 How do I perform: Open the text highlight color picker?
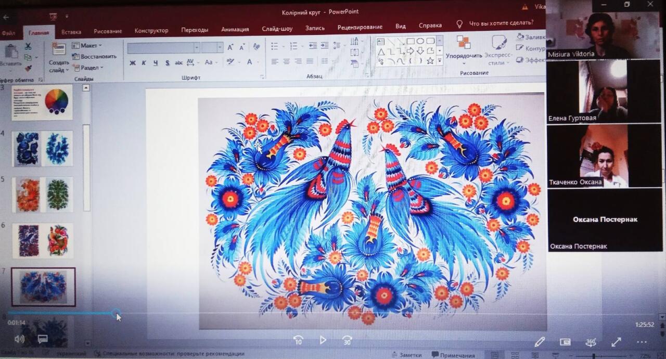(230, 62)
